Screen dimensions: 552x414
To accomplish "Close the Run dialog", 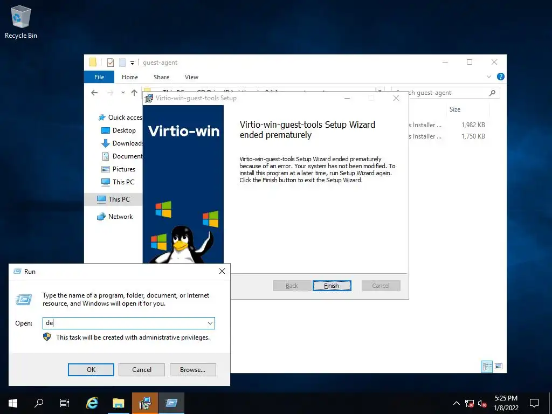I will pos(222,271).
